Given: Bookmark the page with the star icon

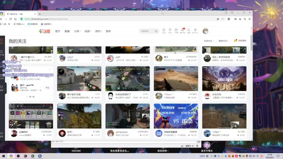Looking at the screenshot, I should click(x=218, y=19).
